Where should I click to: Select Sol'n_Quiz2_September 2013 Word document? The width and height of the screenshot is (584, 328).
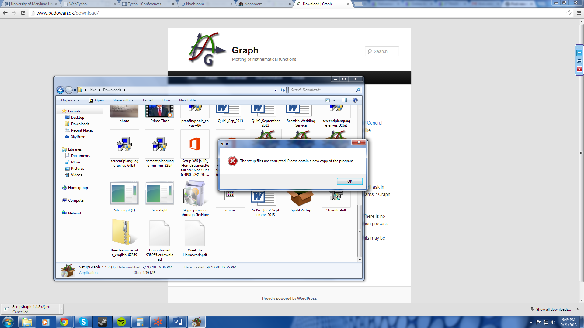[x=264, y=198]
